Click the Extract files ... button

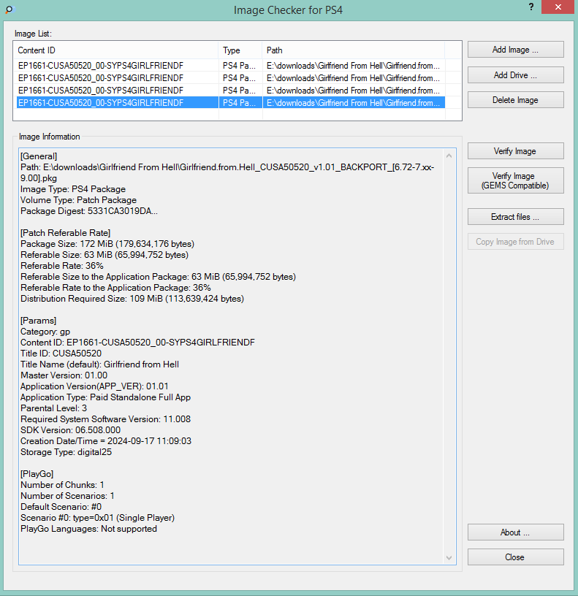coord(515,217)
